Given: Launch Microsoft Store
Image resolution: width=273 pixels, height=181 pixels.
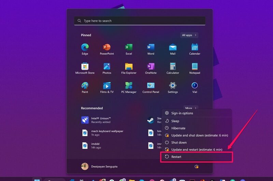Looking at the screenshot, I should 85,68.
